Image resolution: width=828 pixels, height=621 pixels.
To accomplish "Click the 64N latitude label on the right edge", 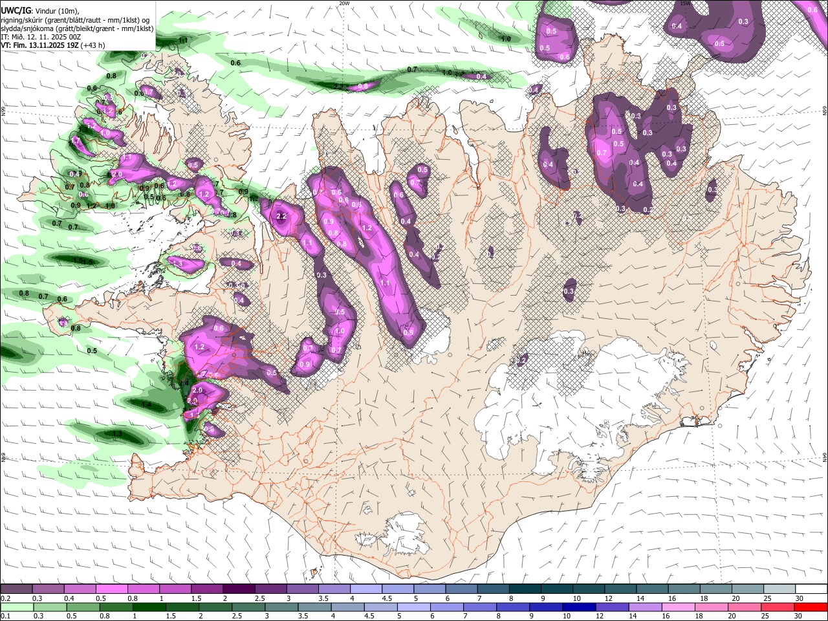I will (825, 457).
